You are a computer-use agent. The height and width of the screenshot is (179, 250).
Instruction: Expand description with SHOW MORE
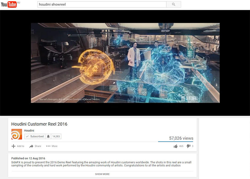click(102, 174)
